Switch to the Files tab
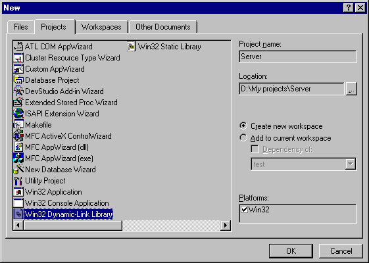369x263 pixels. [x=20, y=27]
